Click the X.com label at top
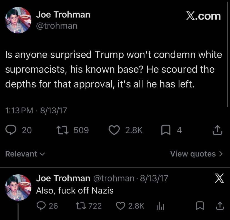This screenshot has height=220, width=230. point(203,16)
